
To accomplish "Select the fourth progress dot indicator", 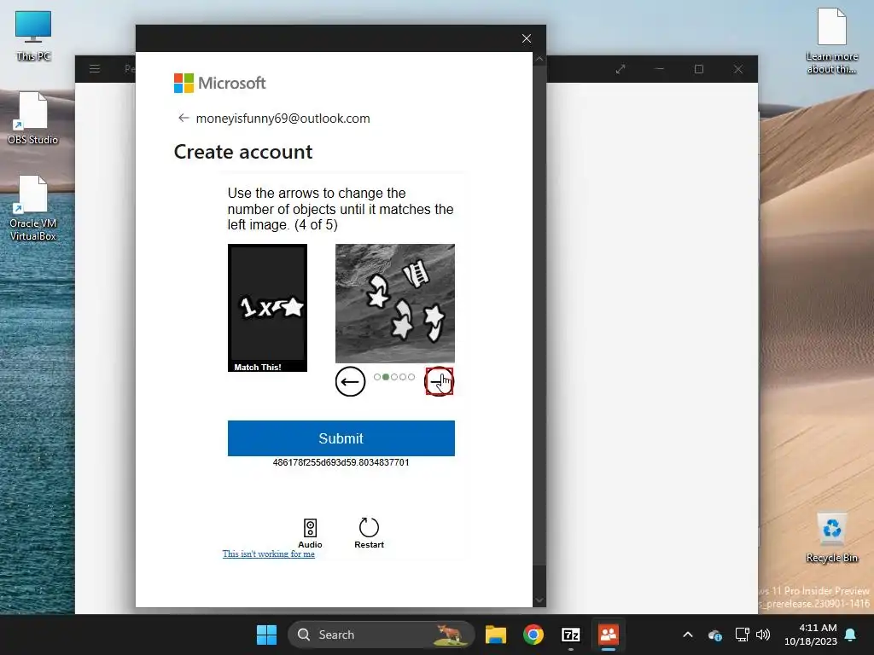I will (403, 377).
